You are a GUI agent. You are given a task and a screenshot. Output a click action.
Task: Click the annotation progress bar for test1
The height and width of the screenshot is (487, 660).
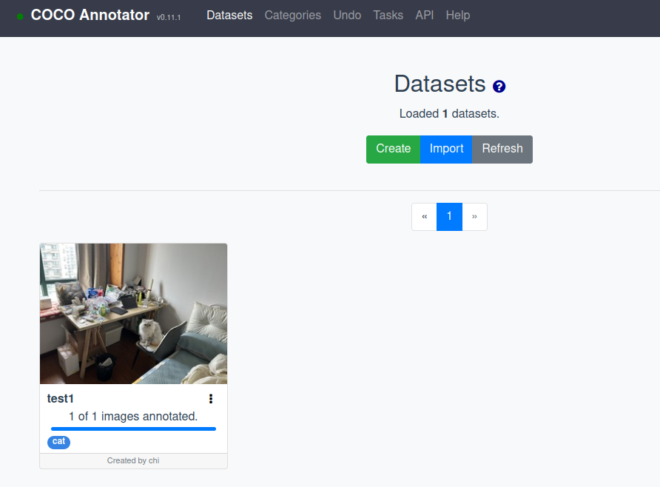point(133,429)
